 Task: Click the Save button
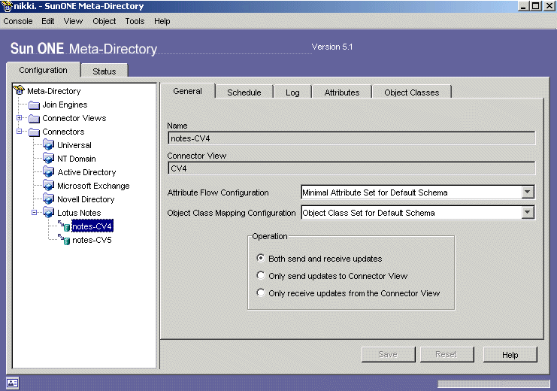388,354
